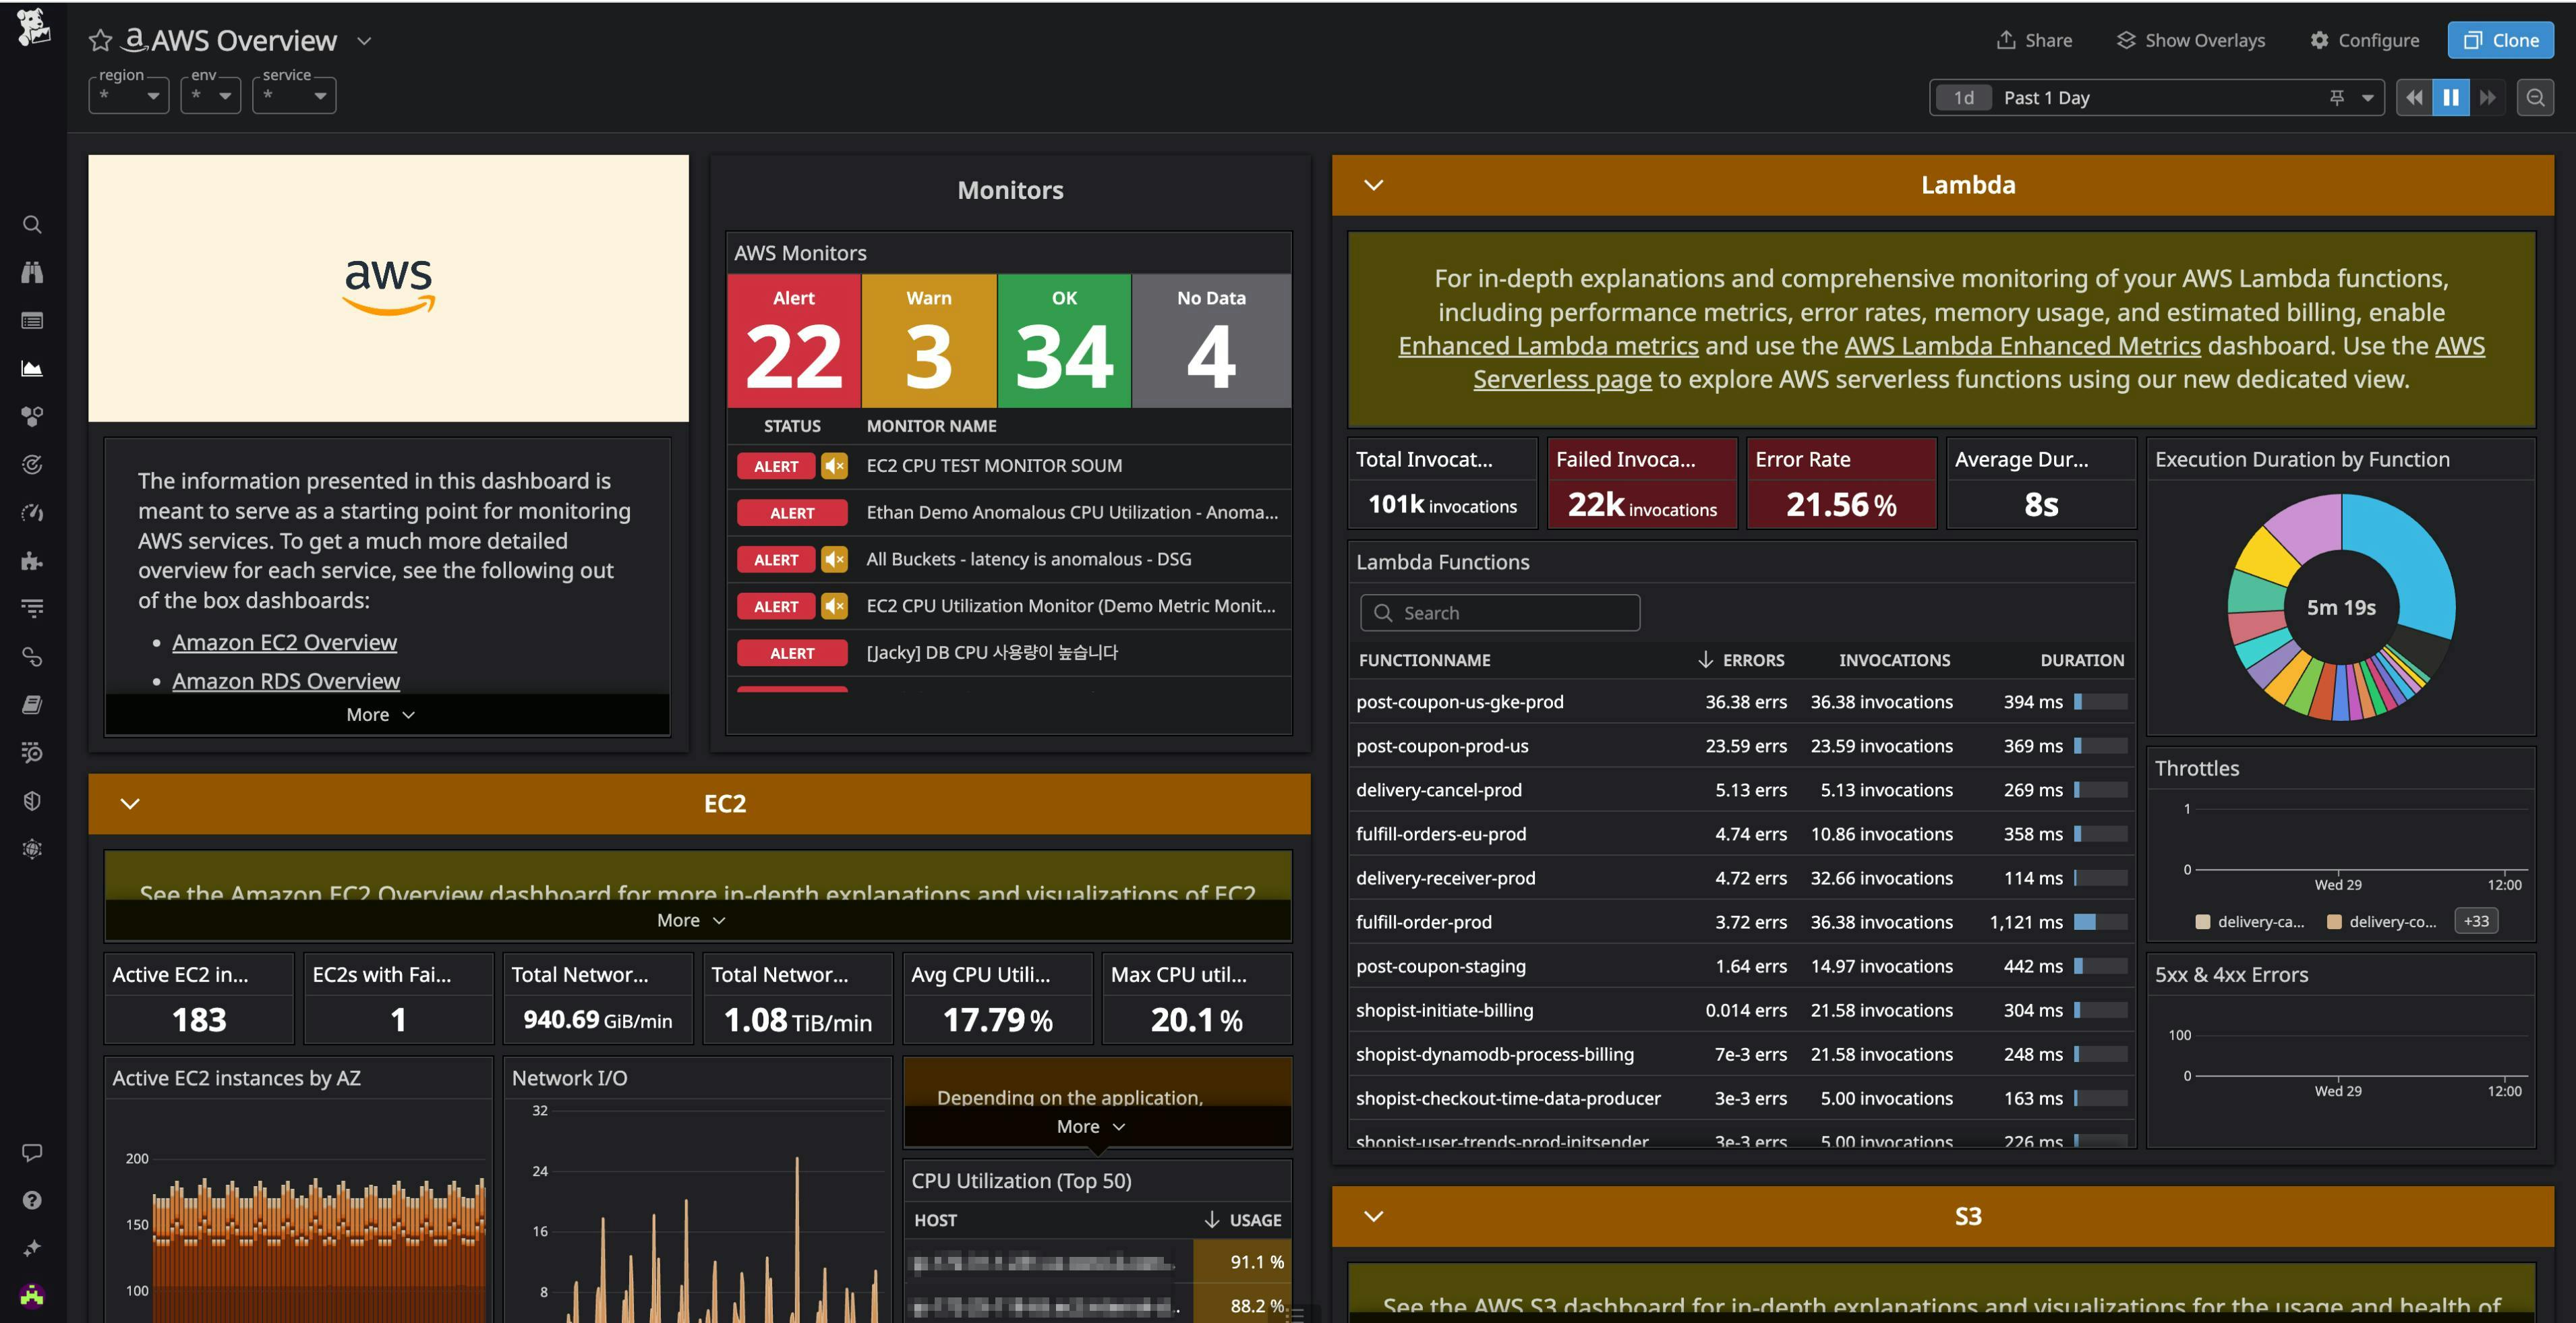Open the Integrations puzzle piece icon

click(32, 561)
